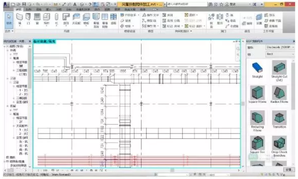This screenshot has height=179, width=298.
Task: Click the Room Separator tool
Action: tap(171, 20)
